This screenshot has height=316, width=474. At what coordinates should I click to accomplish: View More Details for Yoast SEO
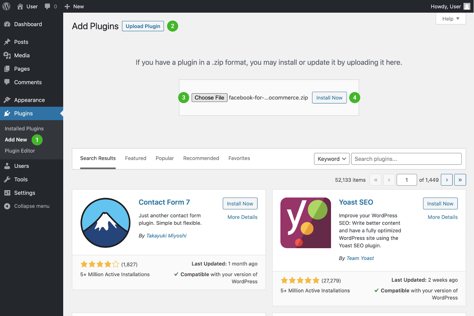[443, 217]
